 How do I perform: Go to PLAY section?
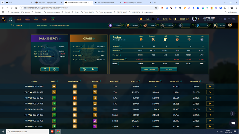click(x=11, y=19)
